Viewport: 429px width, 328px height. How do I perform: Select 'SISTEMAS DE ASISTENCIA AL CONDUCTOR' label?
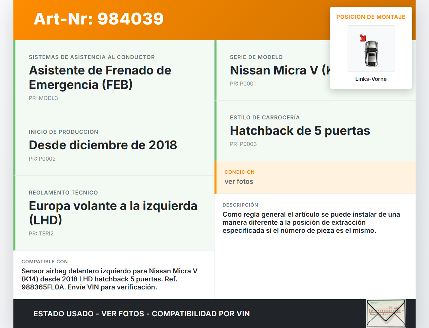92,57
